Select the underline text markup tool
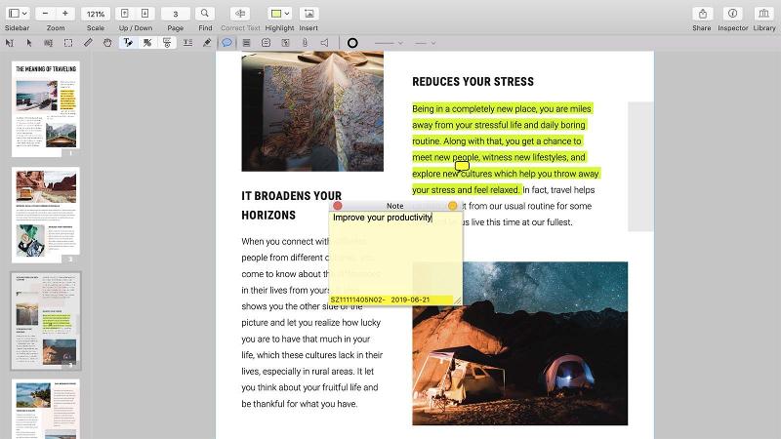The width and height of the screenshot is (781, 439). 187,43
